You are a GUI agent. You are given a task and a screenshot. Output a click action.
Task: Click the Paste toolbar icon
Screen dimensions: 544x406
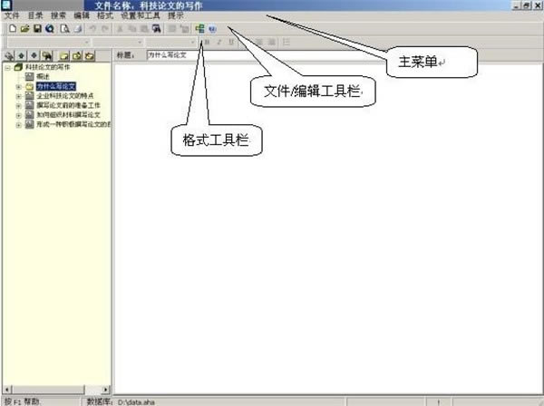click(x=144, y=28)
